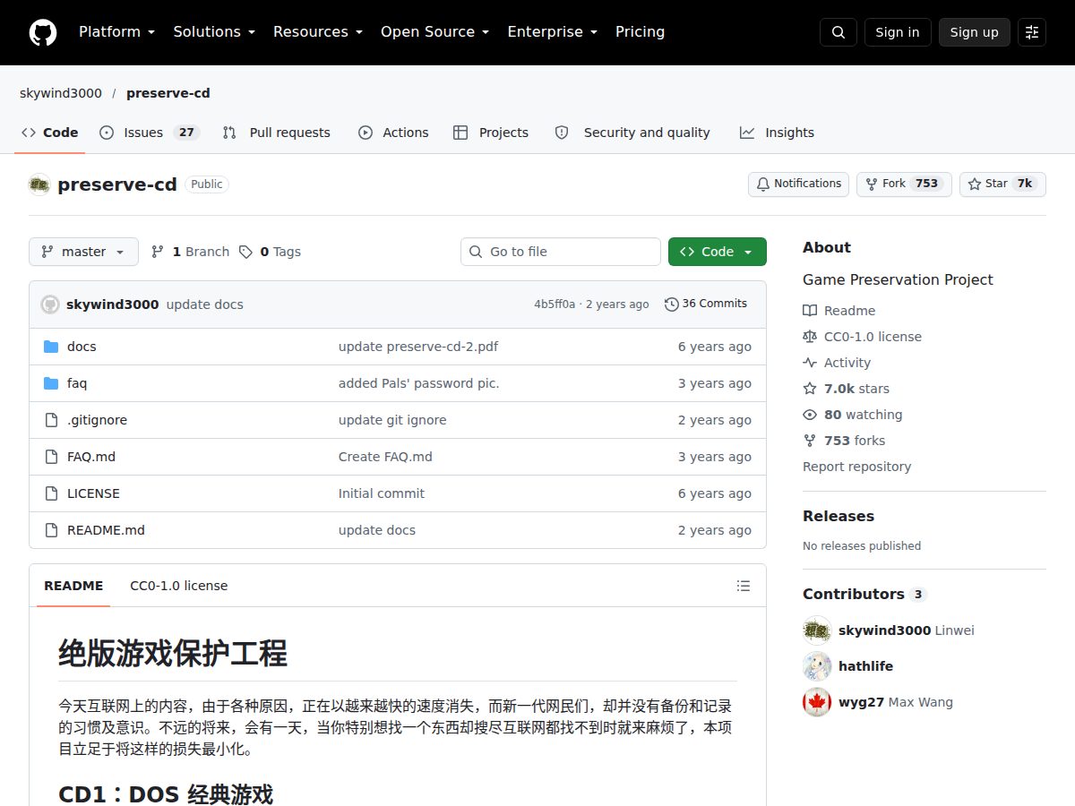Image resolution: width=1075 pixels, height=806 pixels.
Task: Select the CC0-1.0 license tab above the README
Action: [179, 586]
